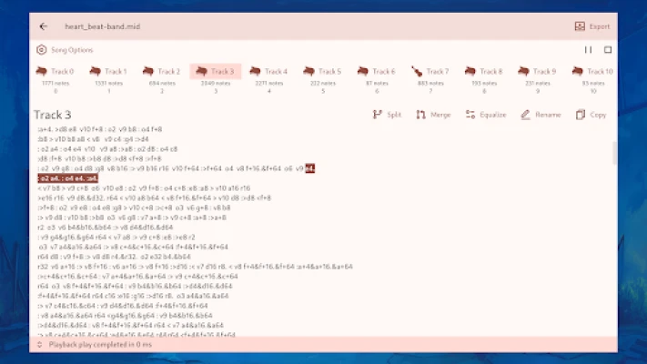Click the Export button
The image size is (647, 364).
point(592,26)
